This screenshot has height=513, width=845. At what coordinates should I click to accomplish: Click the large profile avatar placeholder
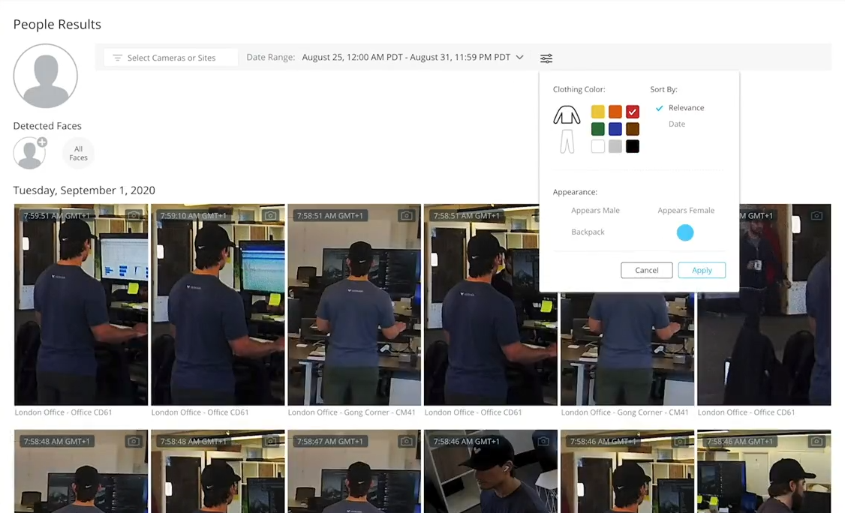46,76
